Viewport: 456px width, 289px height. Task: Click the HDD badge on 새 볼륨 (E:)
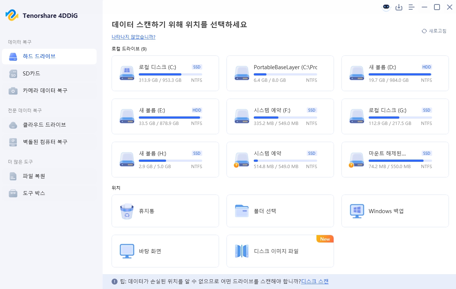coord(197,110)
